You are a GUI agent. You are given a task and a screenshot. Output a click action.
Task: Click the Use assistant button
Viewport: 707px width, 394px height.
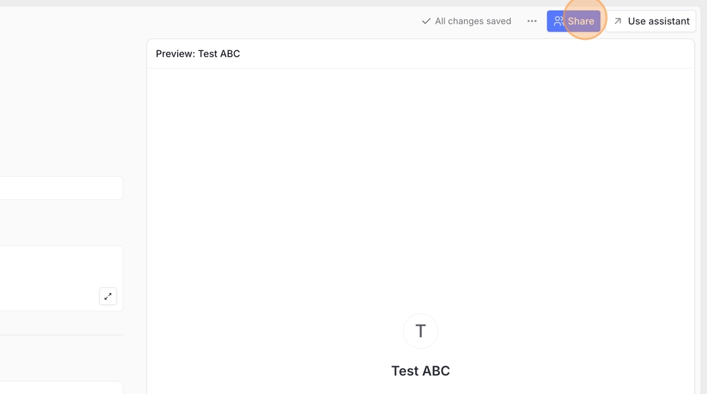(651, 21)
